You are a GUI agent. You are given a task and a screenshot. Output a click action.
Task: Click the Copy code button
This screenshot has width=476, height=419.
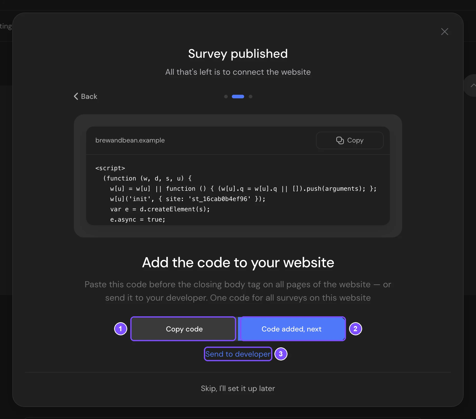point(183,329)
